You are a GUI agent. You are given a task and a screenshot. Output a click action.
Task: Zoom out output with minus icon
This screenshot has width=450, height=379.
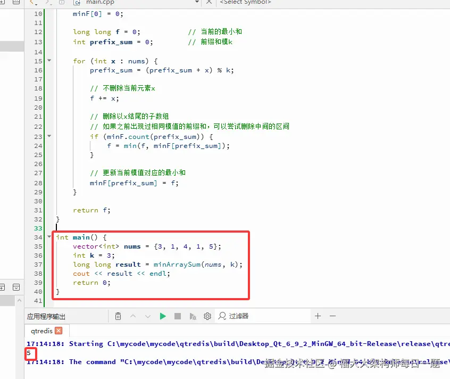[x=332, y=316]
